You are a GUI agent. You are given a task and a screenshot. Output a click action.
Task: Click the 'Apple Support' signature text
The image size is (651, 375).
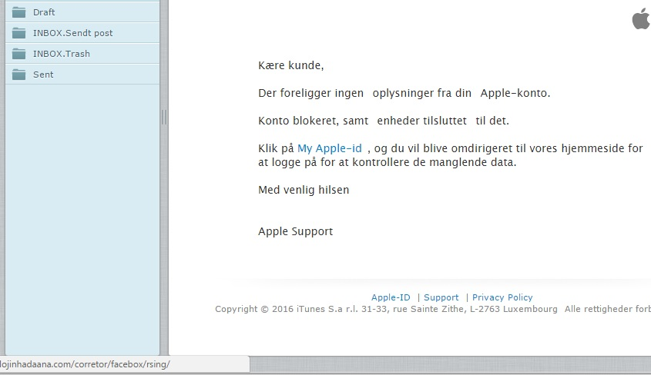[x=295, y=231]
